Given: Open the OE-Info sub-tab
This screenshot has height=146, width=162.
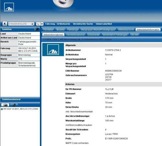Looking at the screenshot, I should [134, 35].
